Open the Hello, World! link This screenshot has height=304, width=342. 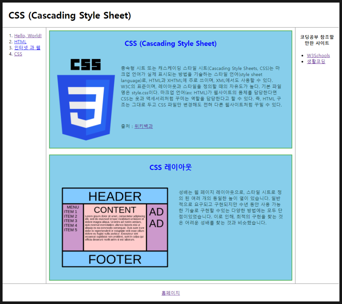pos(28,35)
